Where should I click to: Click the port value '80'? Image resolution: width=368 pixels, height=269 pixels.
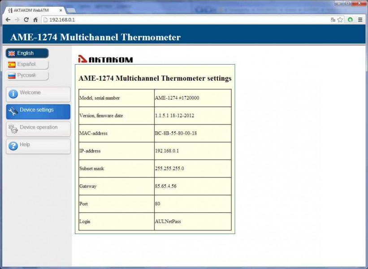[157, 204]
